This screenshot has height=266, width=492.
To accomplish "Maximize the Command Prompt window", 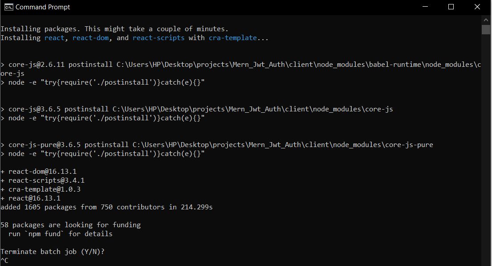I will click(x=451, y=7).
